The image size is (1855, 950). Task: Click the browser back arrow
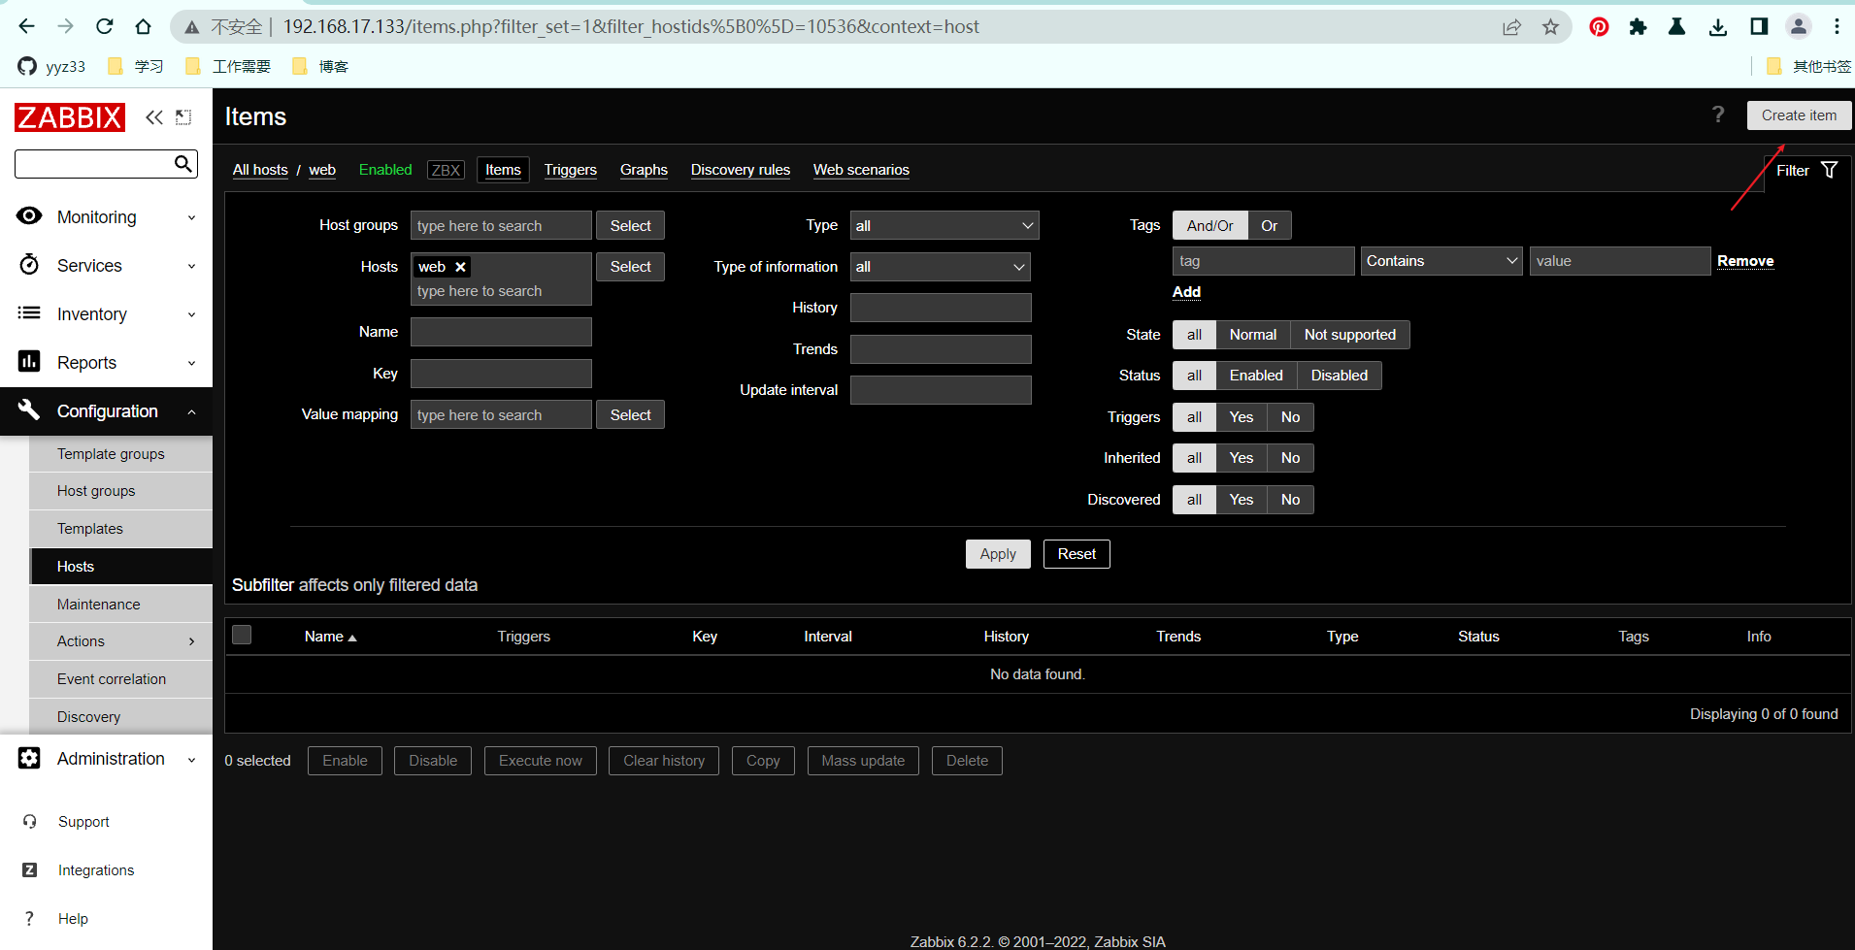click(x=27, y=26)
